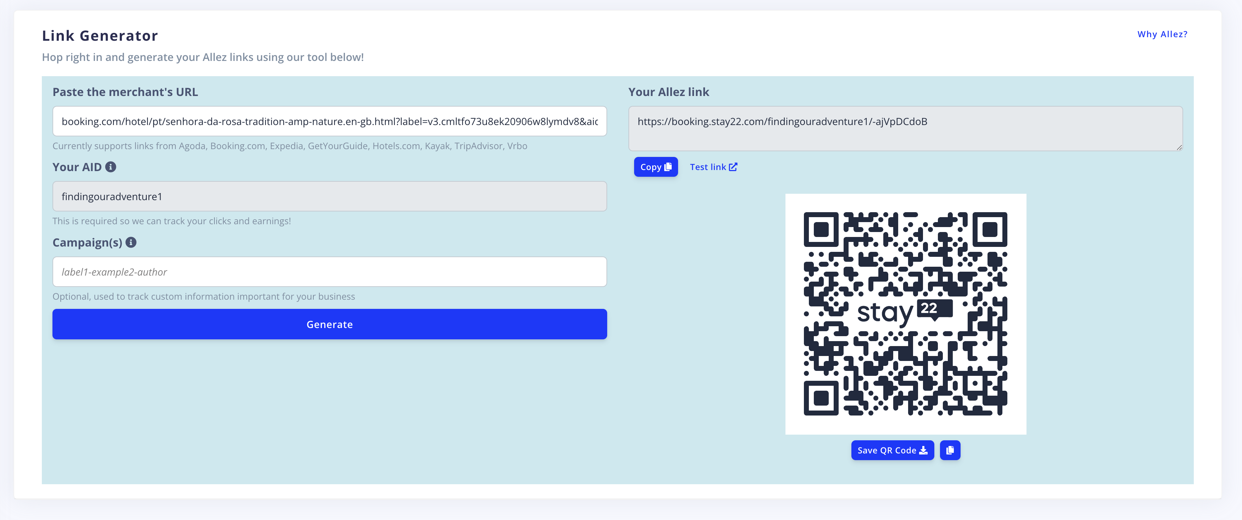1242x520 pixels.
Task: Click into the merchant URL input field
Action: pyautogui.click(x=329, y=121)
